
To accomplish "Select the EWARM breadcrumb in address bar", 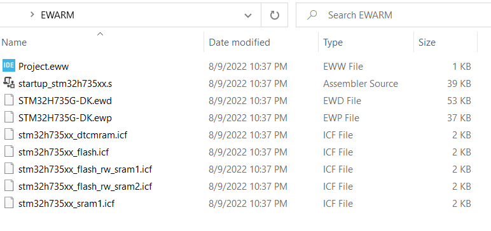I will [58, 15].
